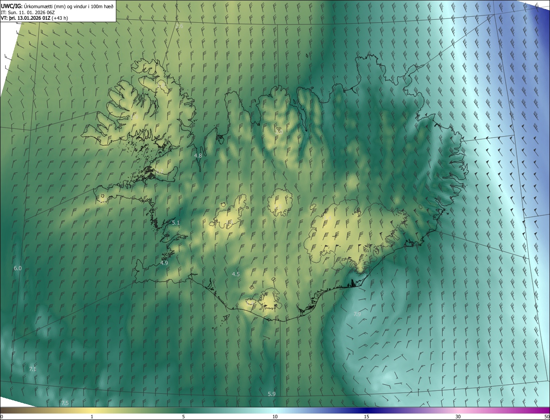Viewport: 550px width, 420px height.
Task: Select the valid time line "VT: þri. 13.01.2026 01Z (+43 h)"
Action: (x=35, y=18)
